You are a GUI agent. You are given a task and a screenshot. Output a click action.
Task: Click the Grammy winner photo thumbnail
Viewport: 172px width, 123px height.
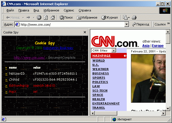click(148, 78)
